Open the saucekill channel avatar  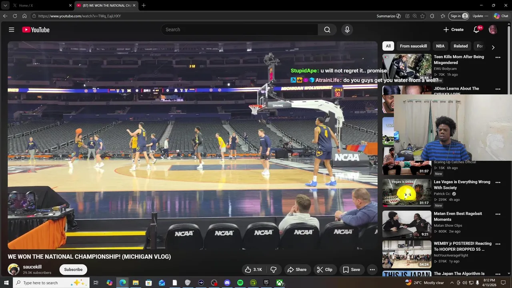pos(14,270)
